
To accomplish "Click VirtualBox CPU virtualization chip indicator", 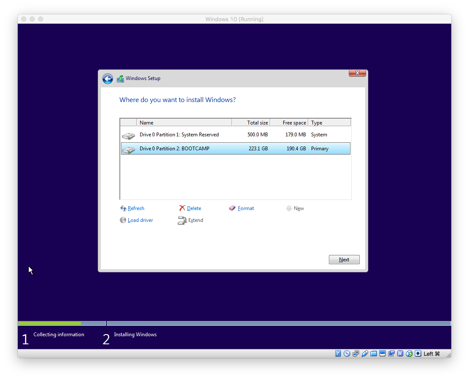I will point(400,354).
